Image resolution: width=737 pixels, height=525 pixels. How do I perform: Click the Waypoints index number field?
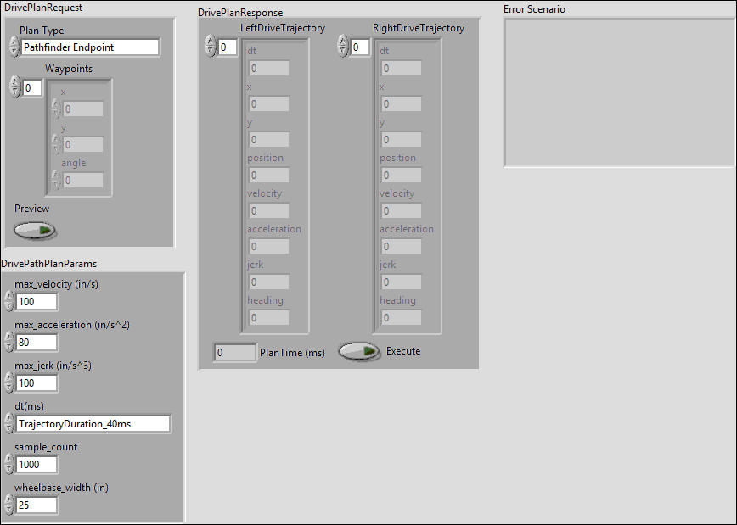click(x=32, y=87)
